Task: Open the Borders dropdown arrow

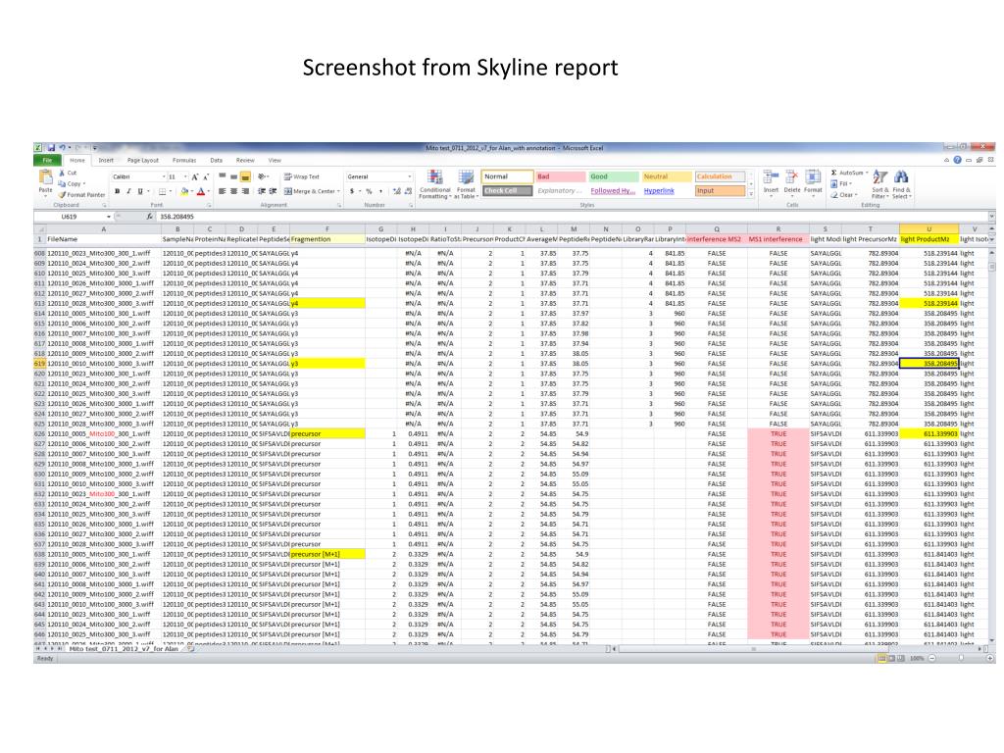Action: coord(171,191)
